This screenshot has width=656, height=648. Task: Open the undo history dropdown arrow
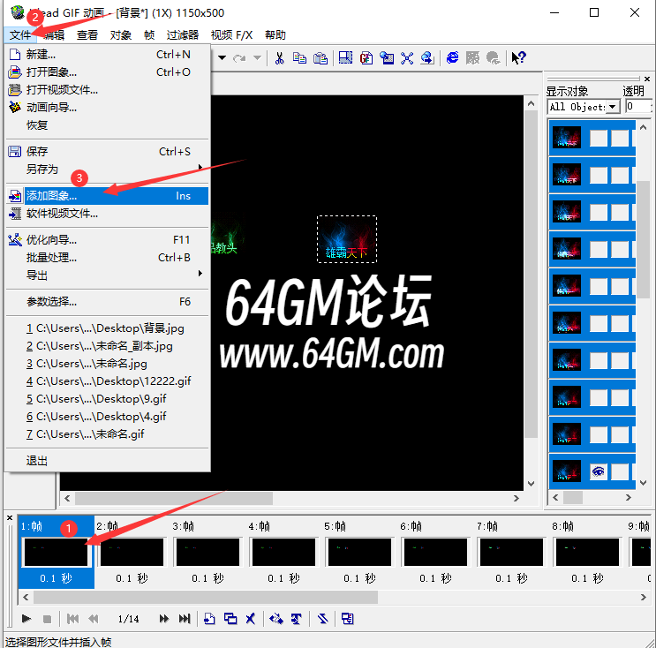point(222,57)
